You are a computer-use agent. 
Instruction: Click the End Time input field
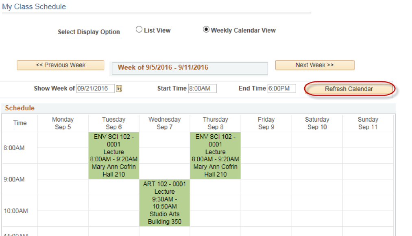281,88
